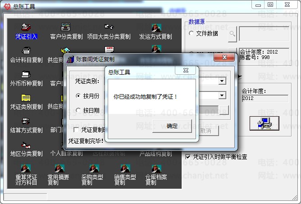Click 确定 to confirm message
Image resolution: width=301 pixels, height=204 pixels.
pos(172,126)
